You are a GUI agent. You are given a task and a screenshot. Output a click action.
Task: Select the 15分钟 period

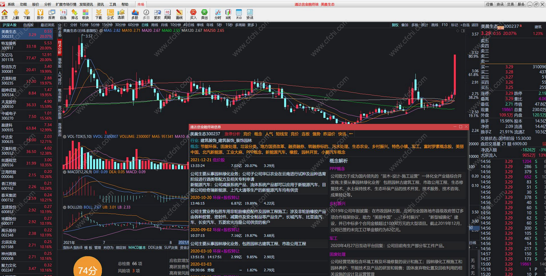[107, 25]
